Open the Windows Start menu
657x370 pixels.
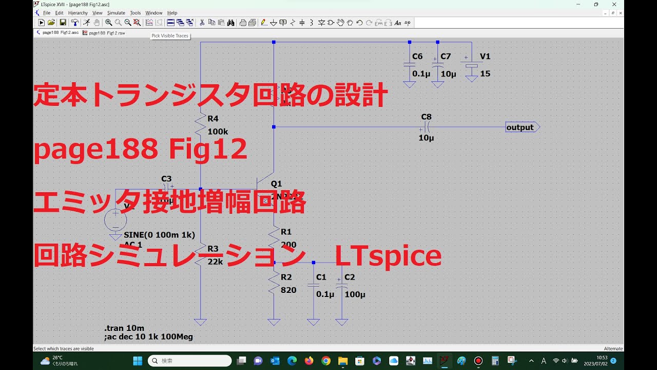tap(138, 361)
